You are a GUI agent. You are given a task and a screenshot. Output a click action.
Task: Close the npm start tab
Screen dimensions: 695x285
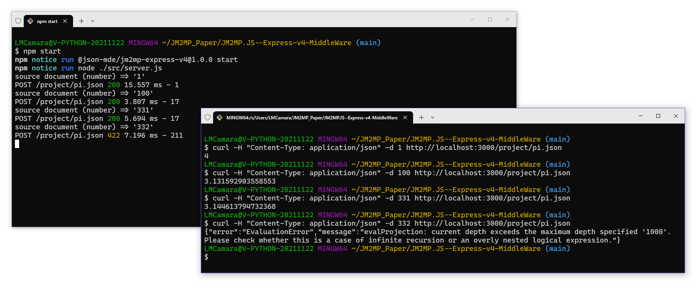coord(65,21)
